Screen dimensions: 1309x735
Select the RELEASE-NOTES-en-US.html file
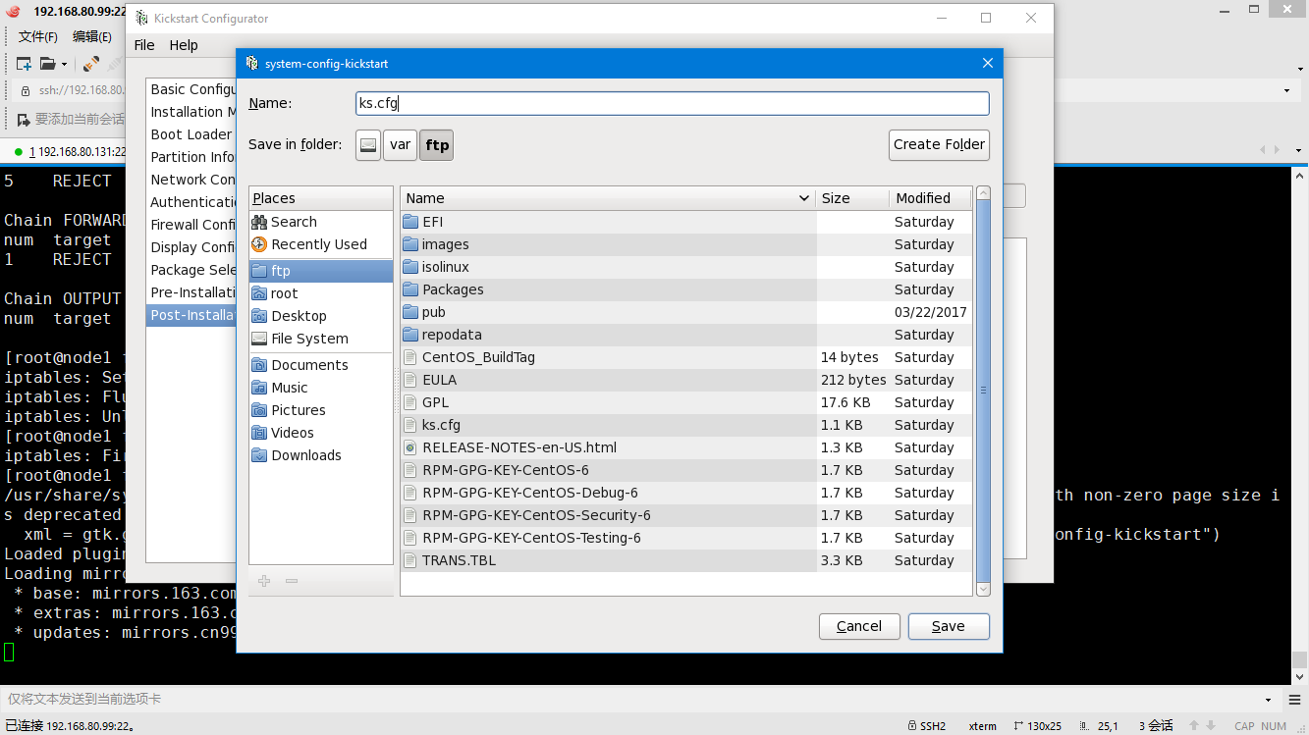(x=686, y=447)
